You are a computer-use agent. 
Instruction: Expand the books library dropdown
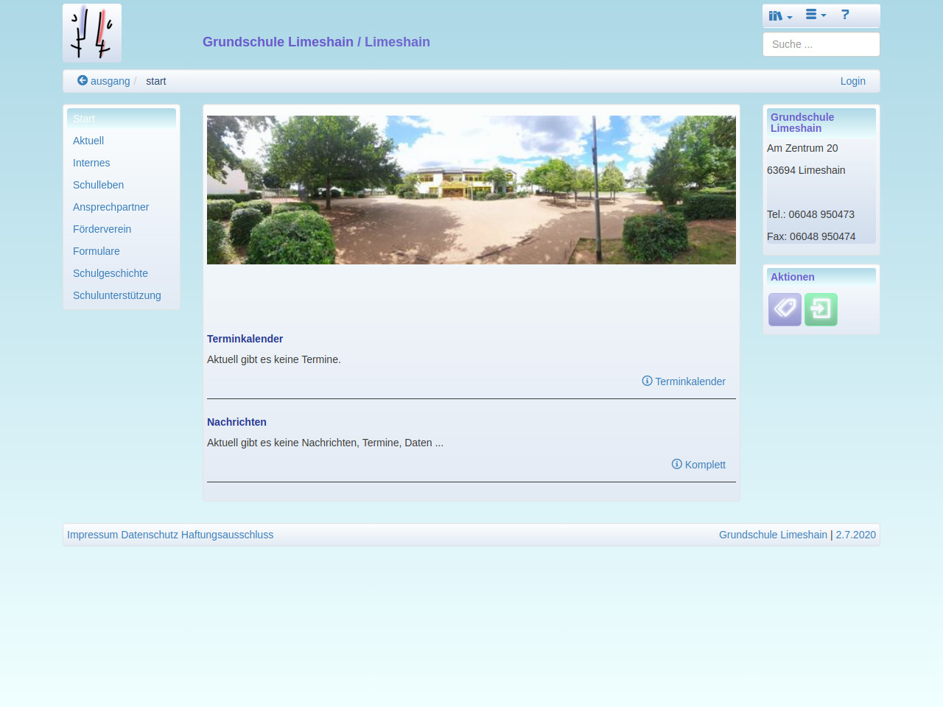pyautogui.click(x=780, y=15)
